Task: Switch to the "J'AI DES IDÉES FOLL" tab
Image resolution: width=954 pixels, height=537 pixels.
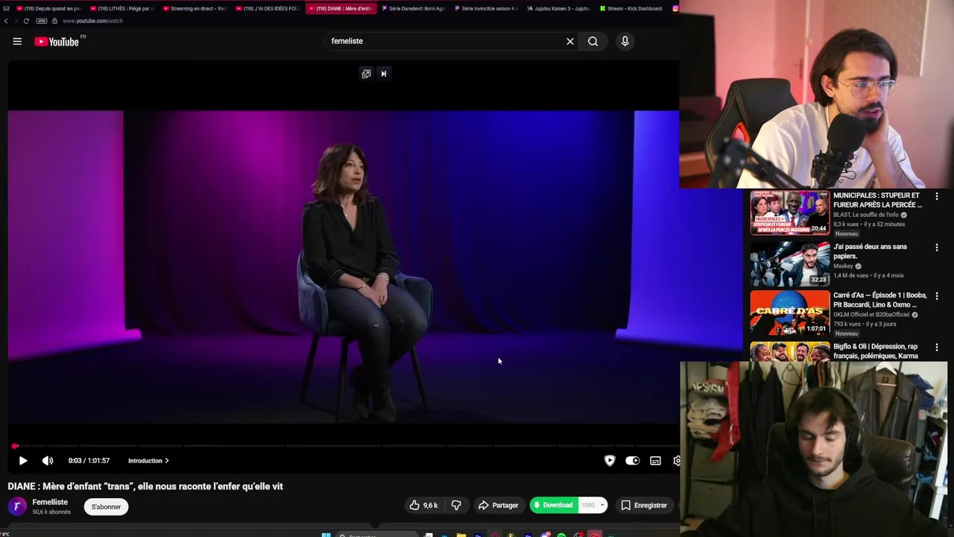Action: coord(267,8)
